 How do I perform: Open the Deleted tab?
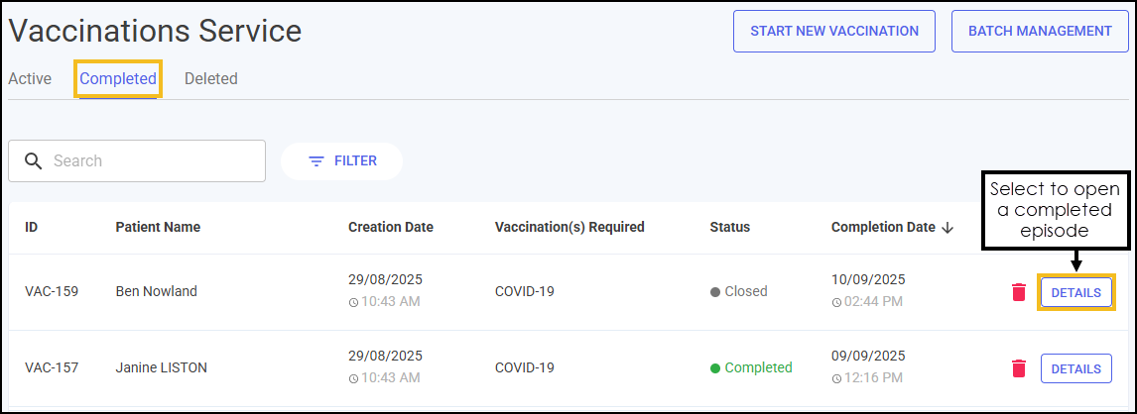(x=211, y=78)
